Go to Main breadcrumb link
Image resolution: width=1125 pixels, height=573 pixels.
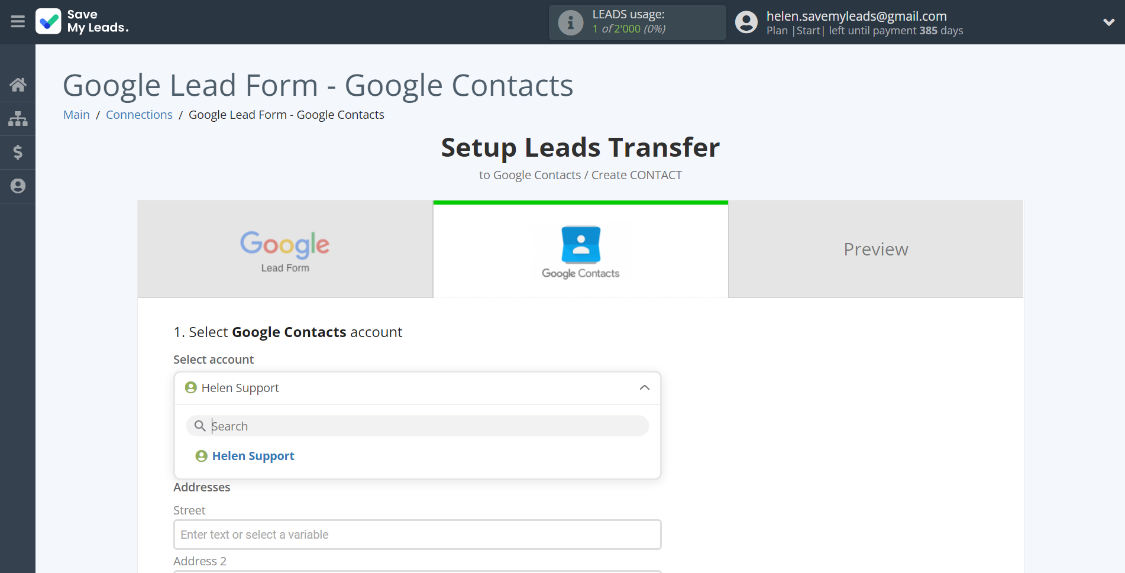point(76,115)
